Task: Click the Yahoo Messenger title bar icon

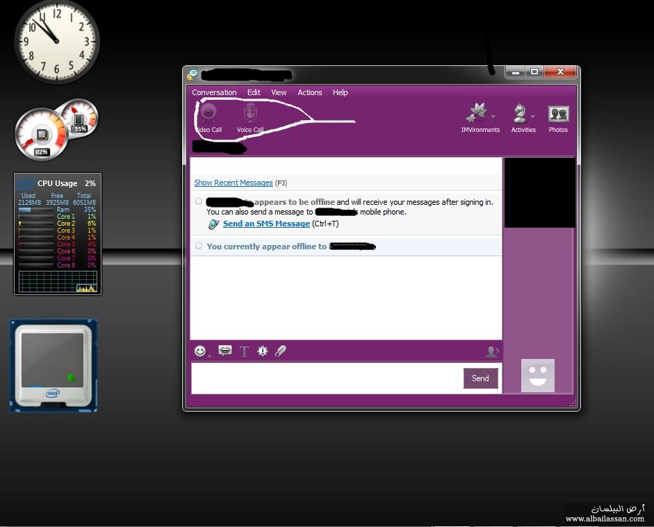Action: coord(193,74)
